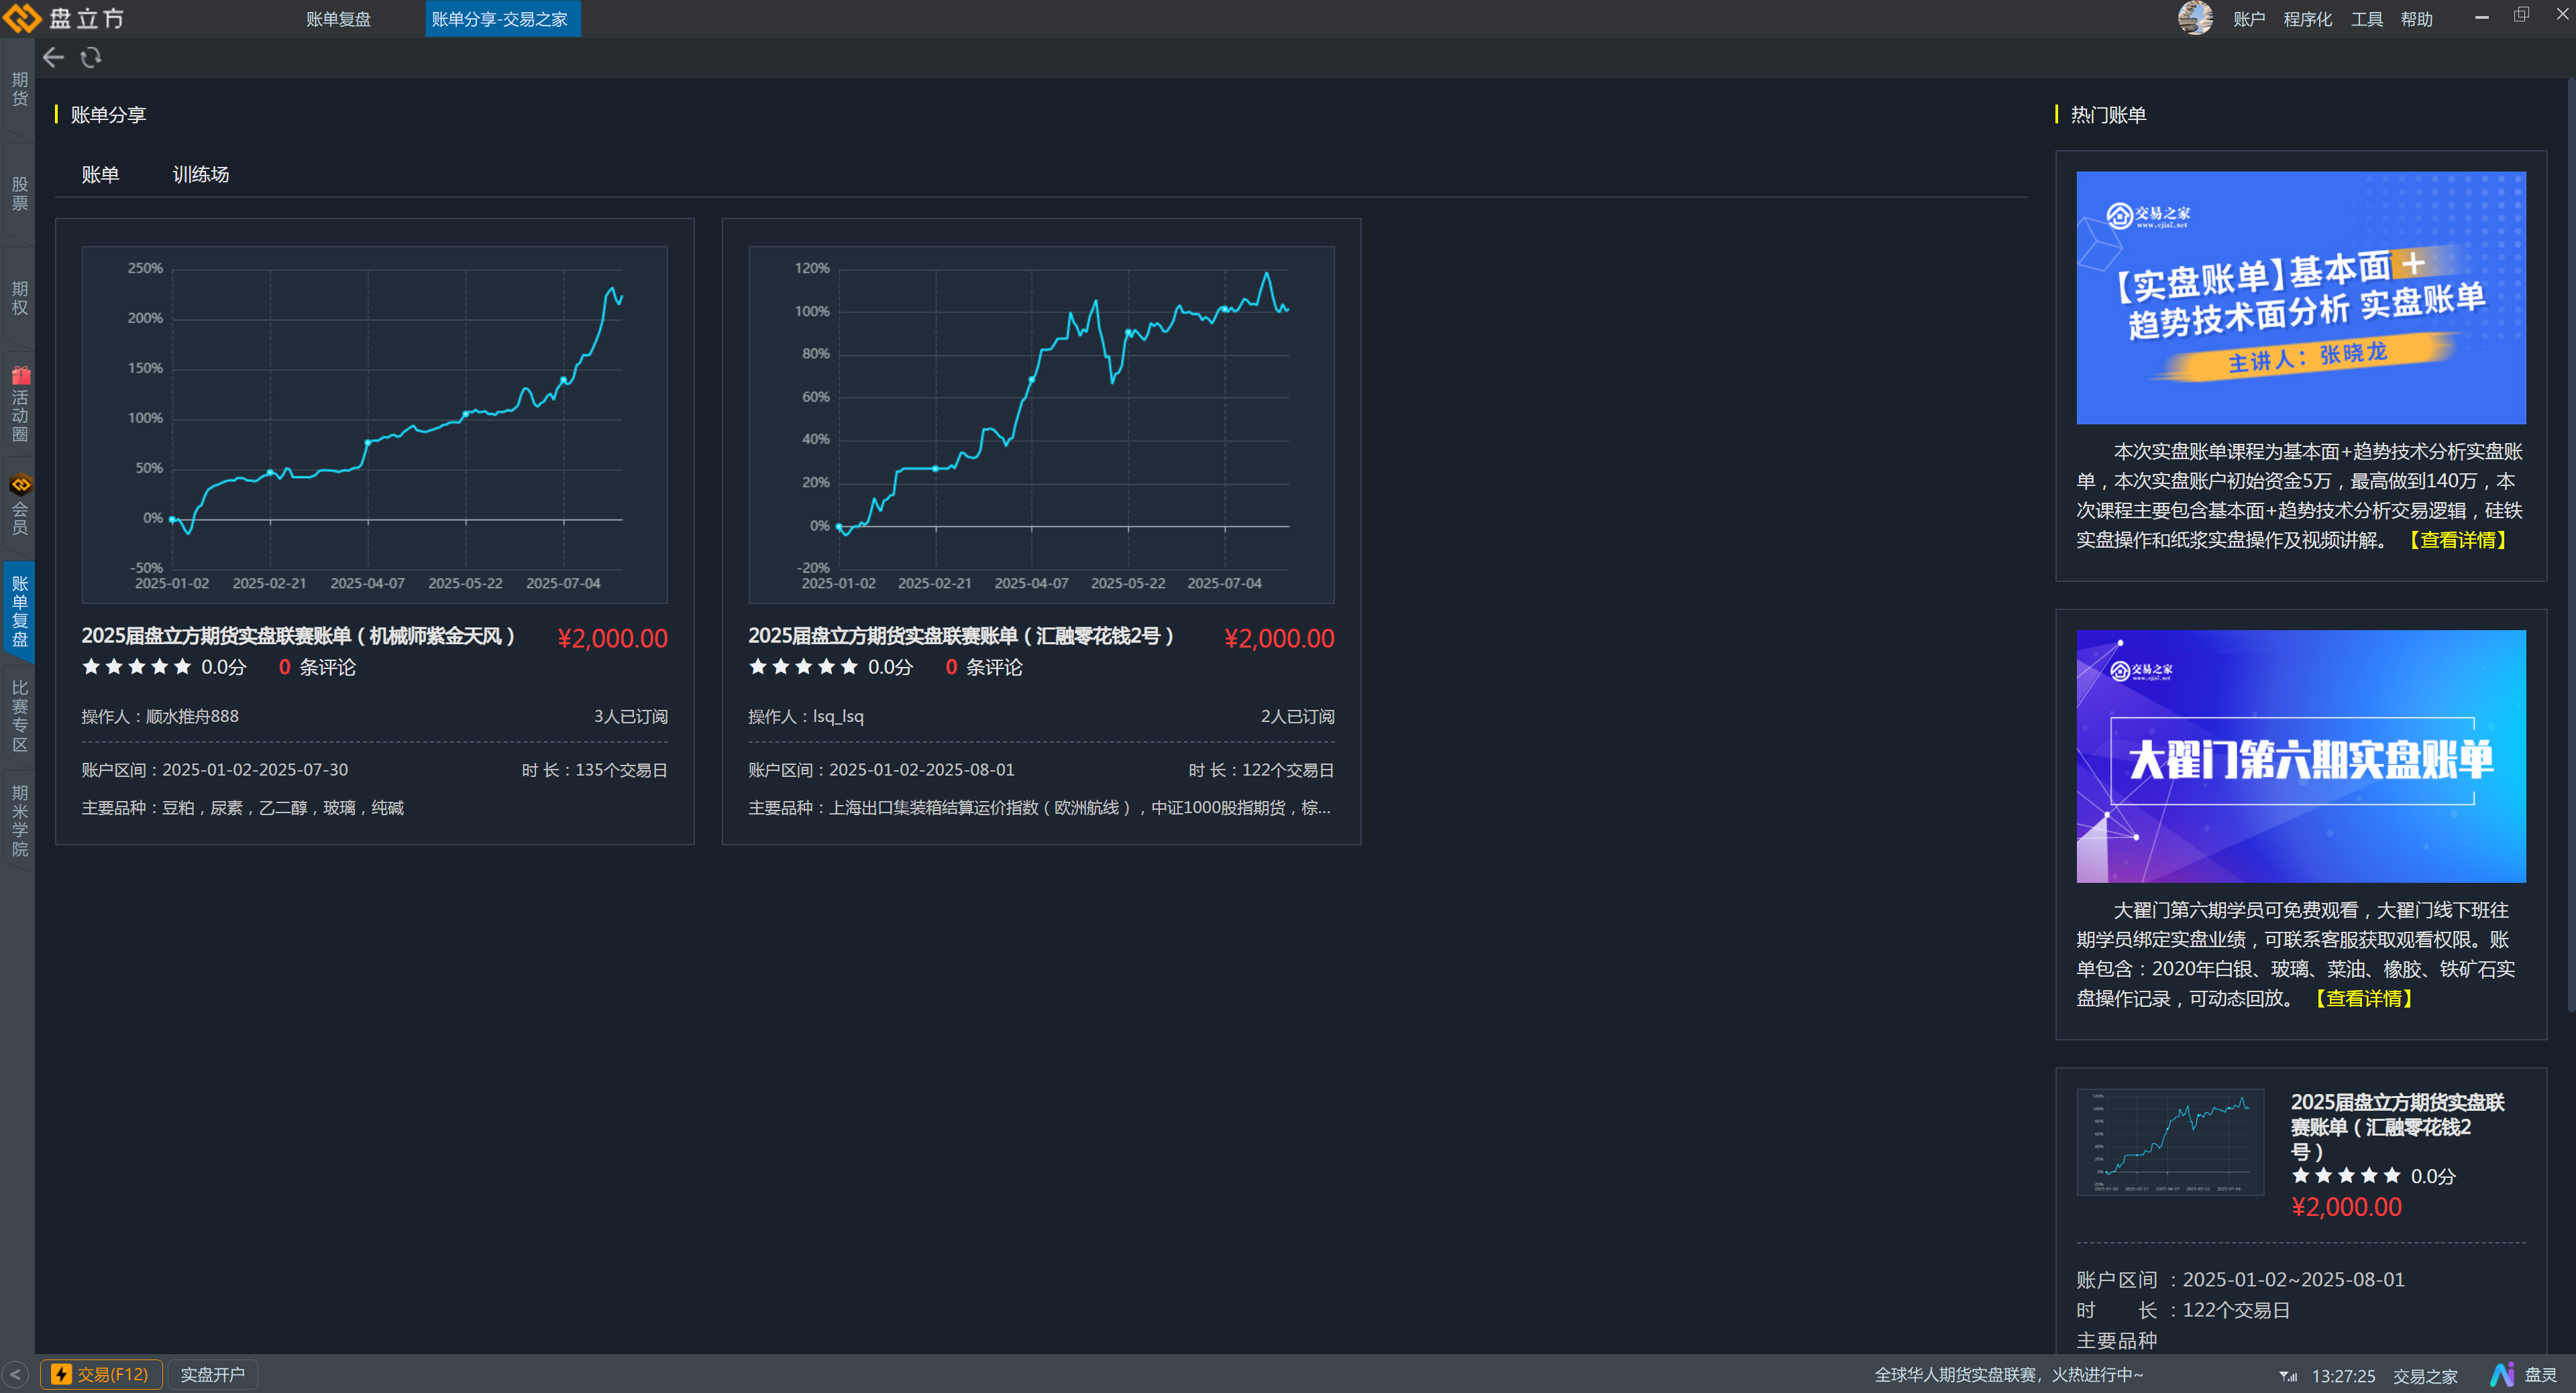Screen dimensions: 2576x1393
Task: Open 汇融零花钱2号 profit curve chart
Action: [x=1041, y=425]
